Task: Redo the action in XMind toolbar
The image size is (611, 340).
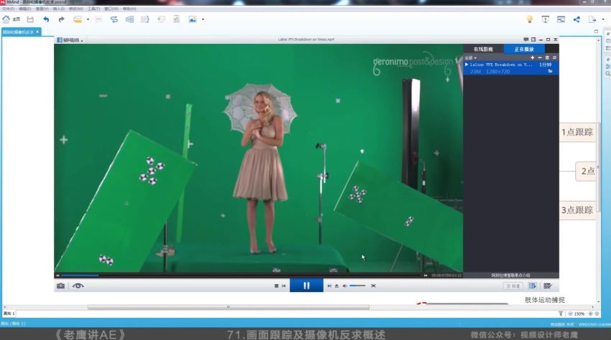Action: (x=61, y=19)
